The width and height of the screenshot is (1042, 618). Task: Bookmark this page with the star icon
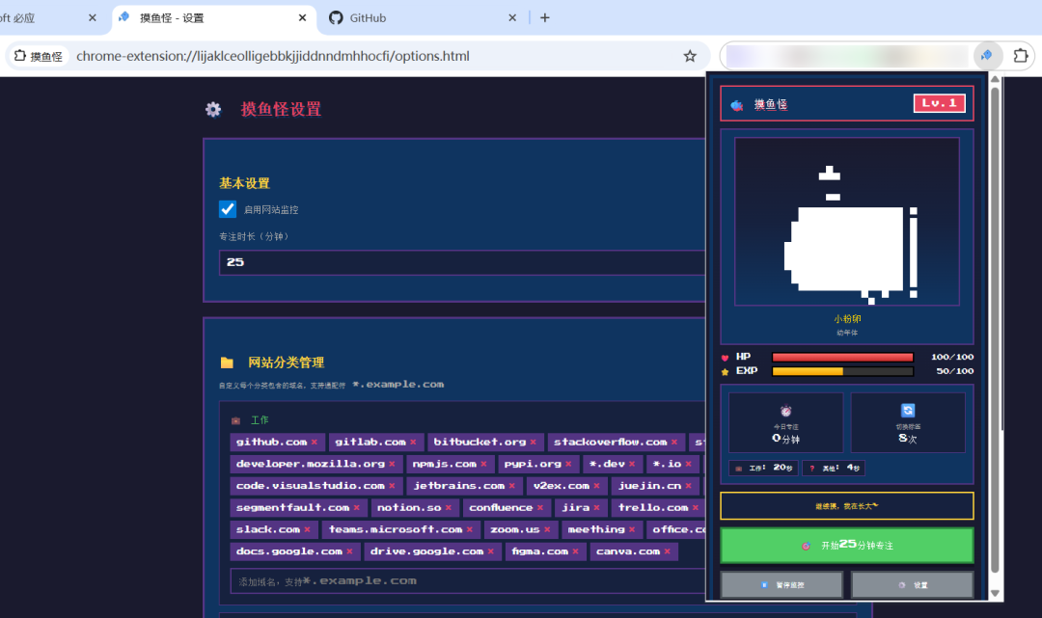click(690, 56)
